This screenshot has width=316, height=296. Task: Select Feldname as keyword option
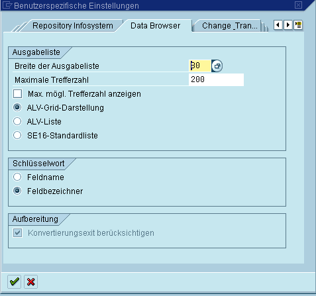tap(17, 177)
